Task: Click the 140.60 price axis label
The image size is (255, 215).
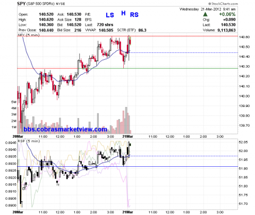Action: [x=244, y=37]
